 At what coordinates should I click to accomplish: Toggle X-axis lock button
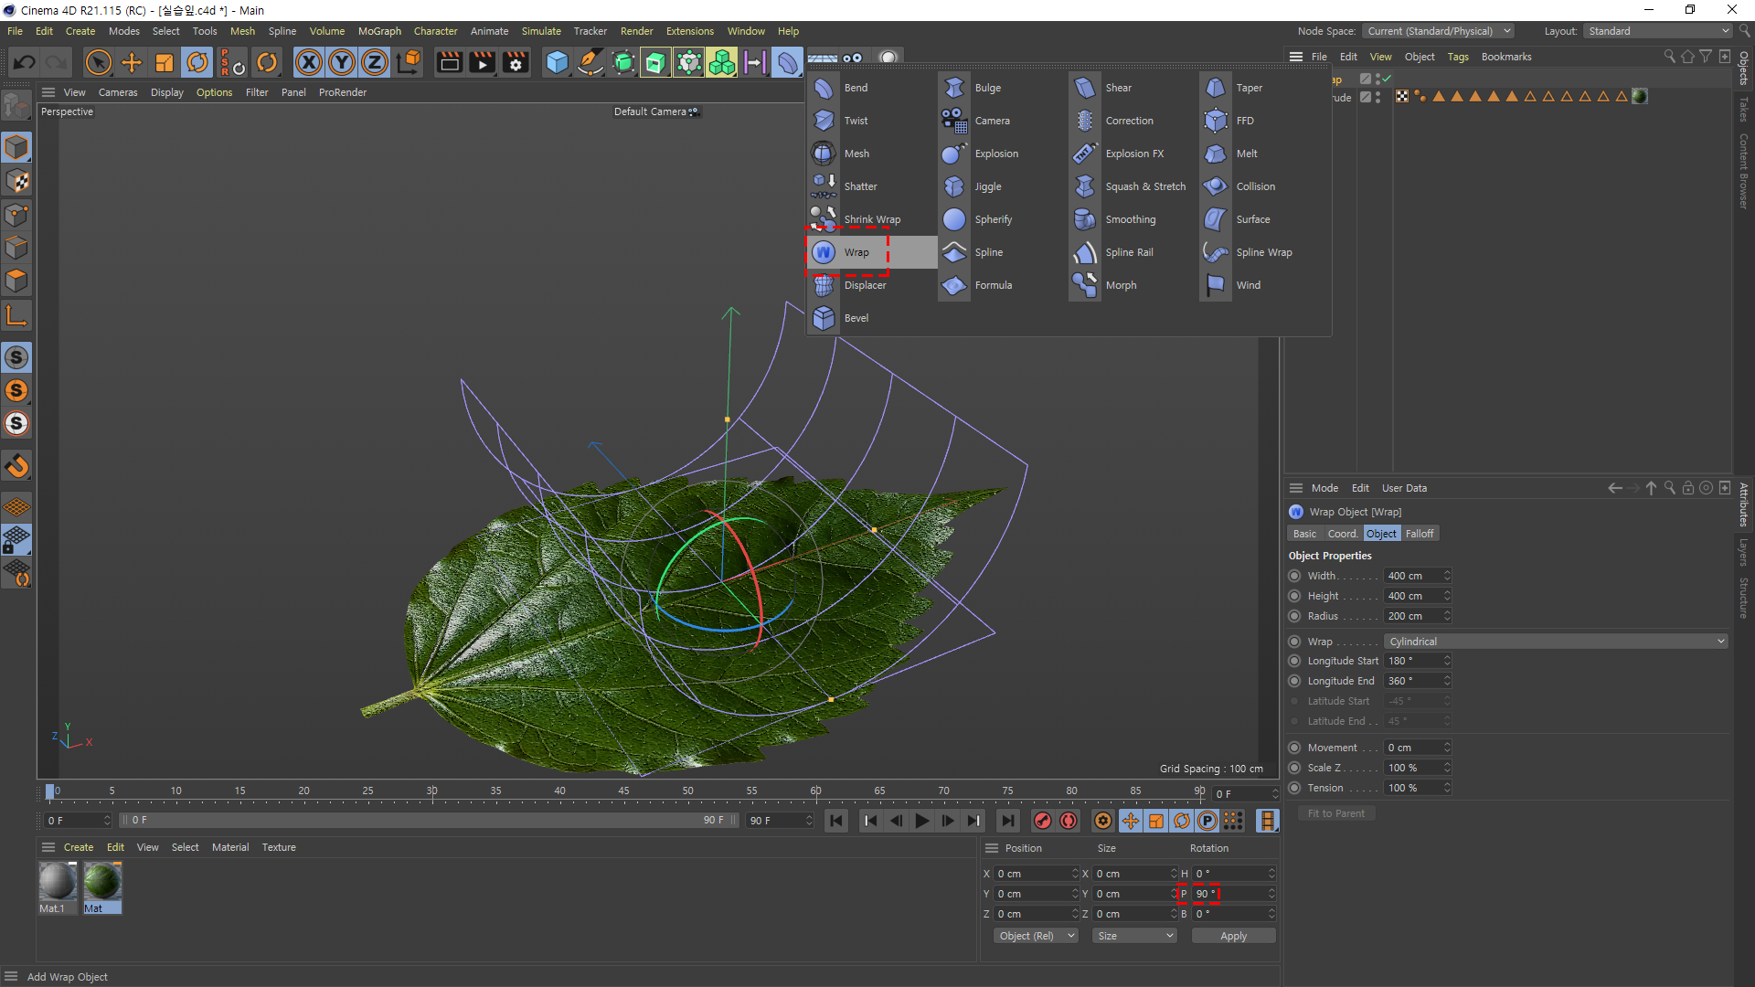(309, 62)
